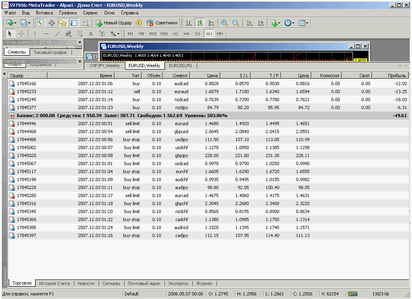Switch chart to Candlesticks mode

point(200,23)
